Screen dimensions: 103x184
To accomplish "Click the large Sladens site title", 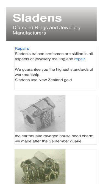I will (37, 18).
